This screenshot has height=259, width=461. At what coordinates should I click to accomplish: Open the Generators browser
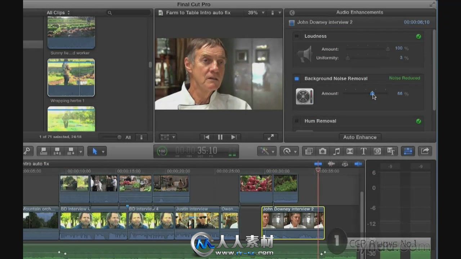(377, 151)
